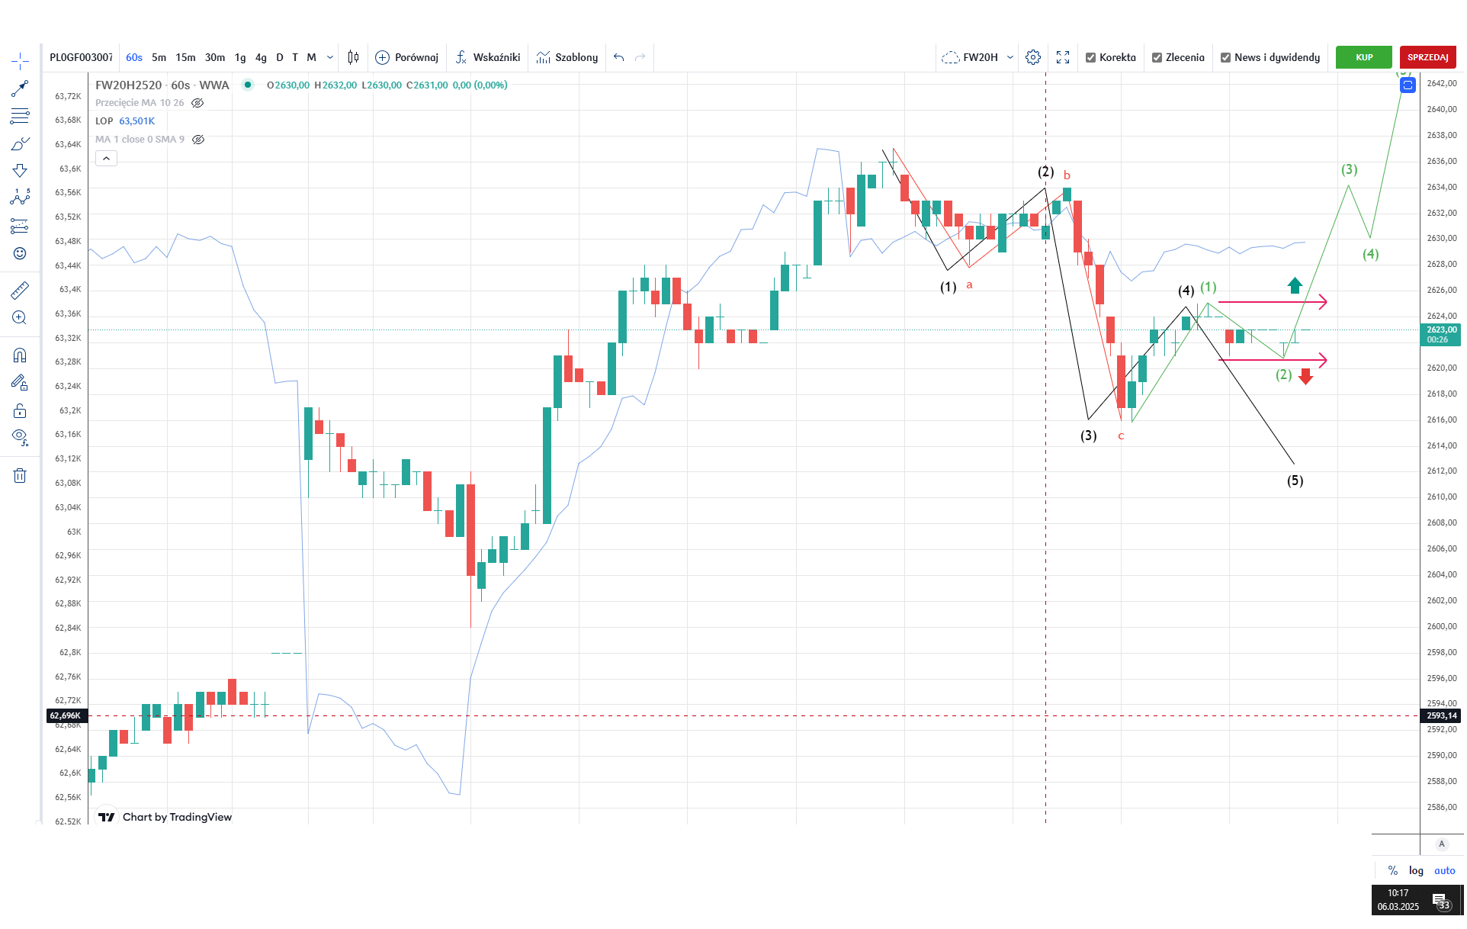The image size is (1467, 929).
Task: Switch to the 4g timeframe
Action: [x=261, y=57]
